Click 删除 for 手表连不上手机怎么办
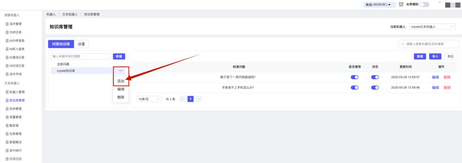Viewport: 462px width, 163px height. point(447,87)
